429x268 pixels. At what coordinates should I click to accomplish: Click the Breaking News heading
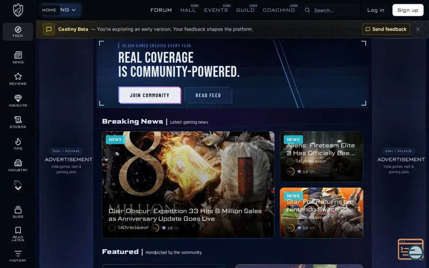[132, 122]
